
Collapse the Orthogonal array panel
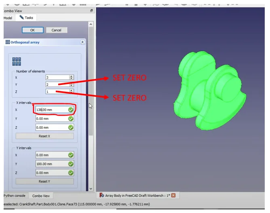[82, 42]
